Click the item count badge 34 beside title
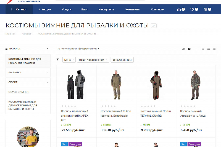 [x=154, y=26]
